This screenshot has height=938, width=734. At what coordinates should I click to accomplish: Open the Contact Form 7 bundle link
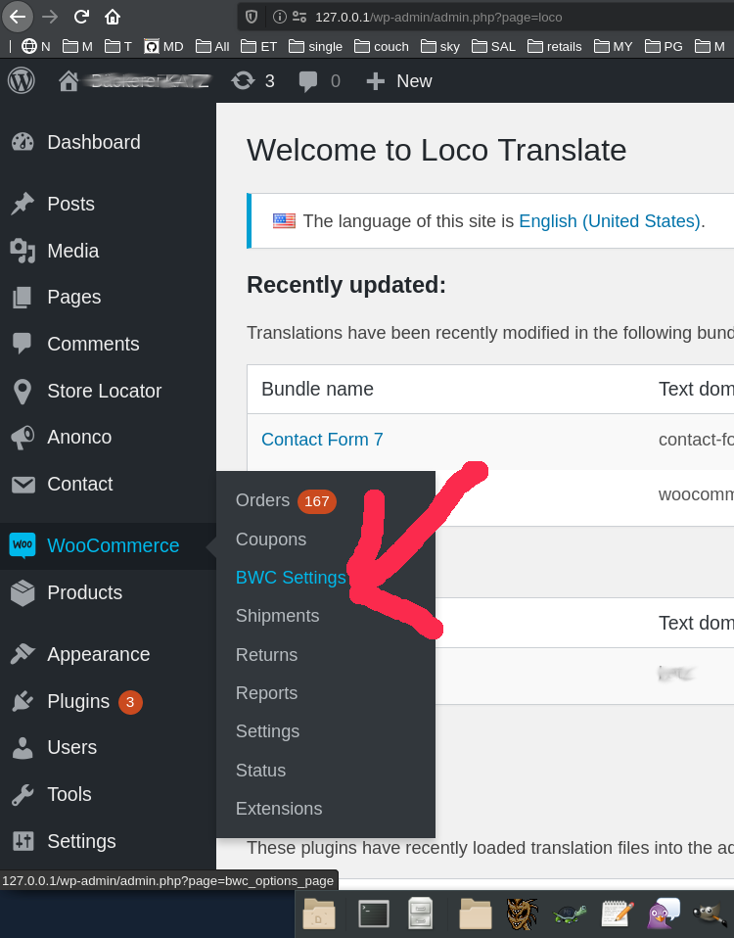pos(322,440)
